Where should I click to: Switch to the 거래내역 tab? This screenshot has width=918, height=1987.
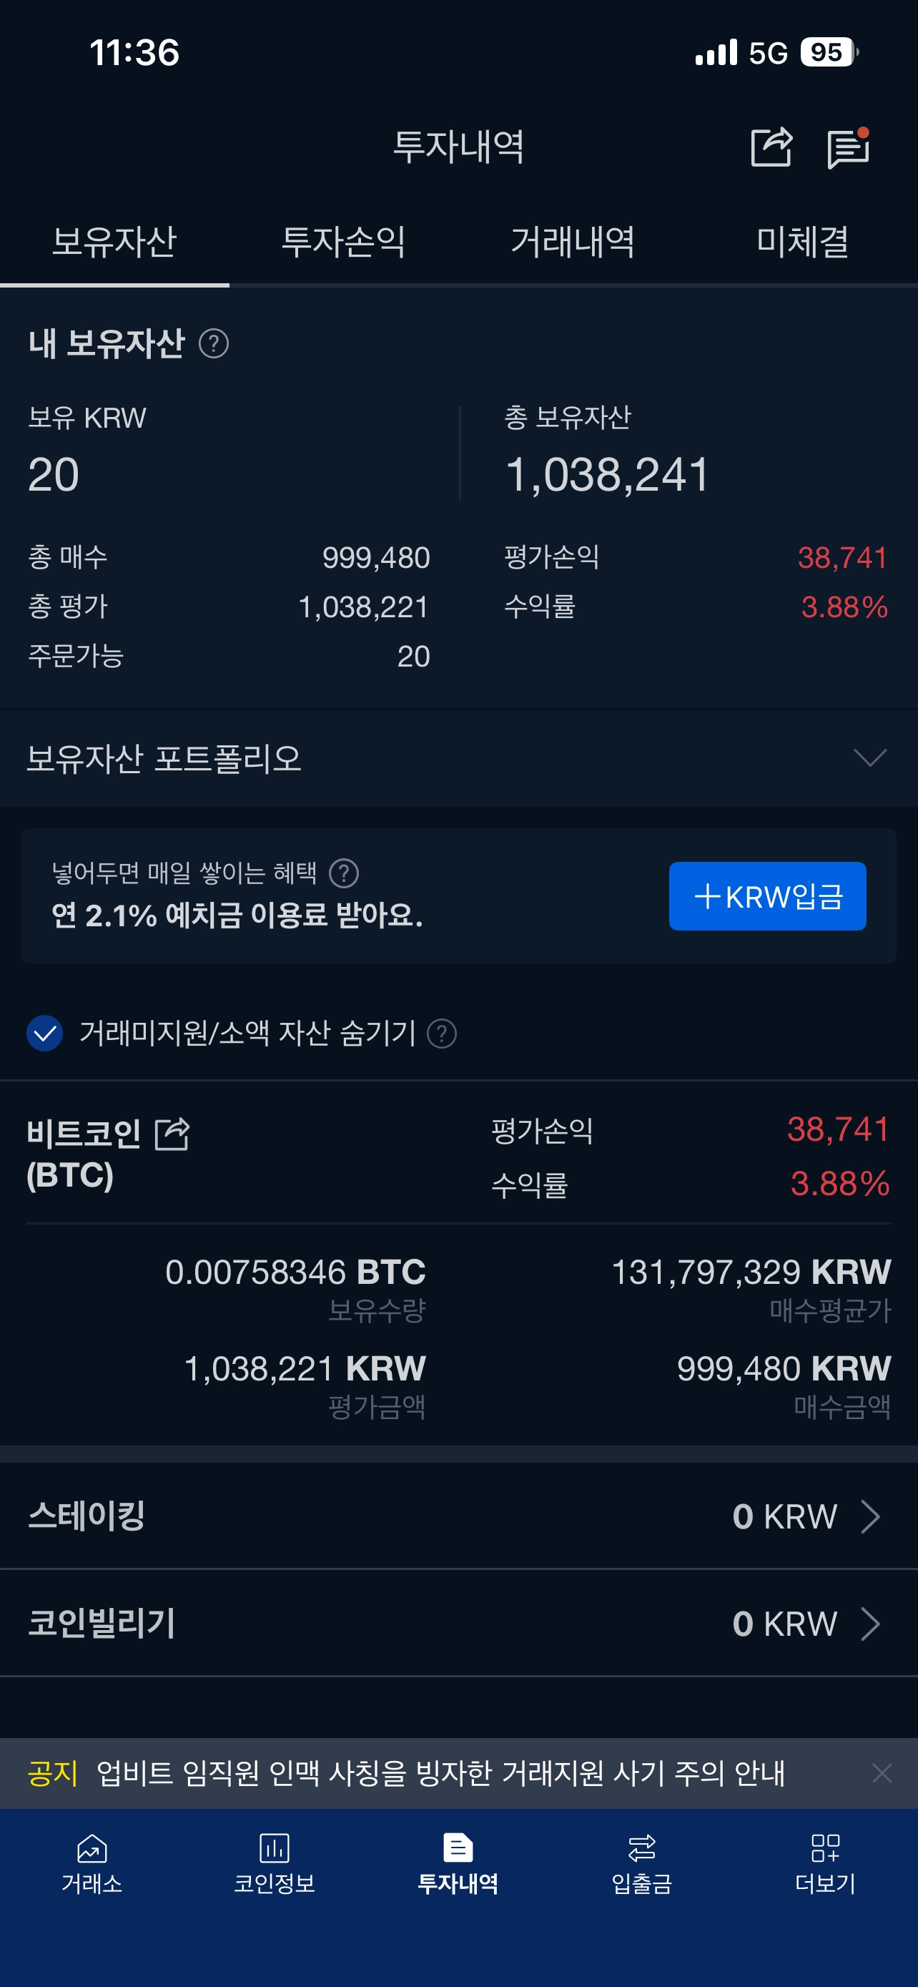click(573, 242)
